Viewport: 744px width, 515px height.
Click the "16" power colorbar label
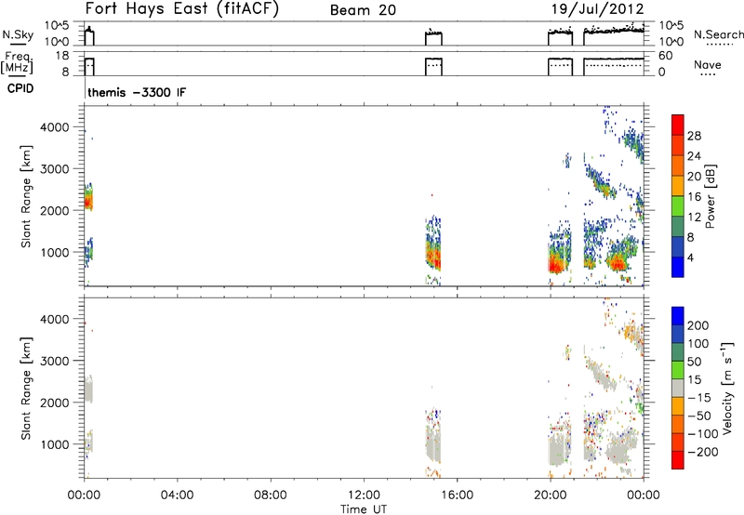tap(694, 197)
